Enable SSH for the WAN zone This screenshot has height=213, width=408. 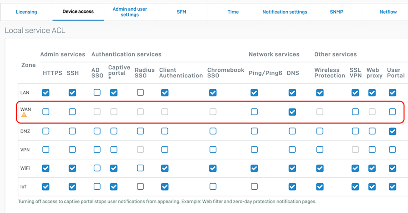(x=72, y=112)
